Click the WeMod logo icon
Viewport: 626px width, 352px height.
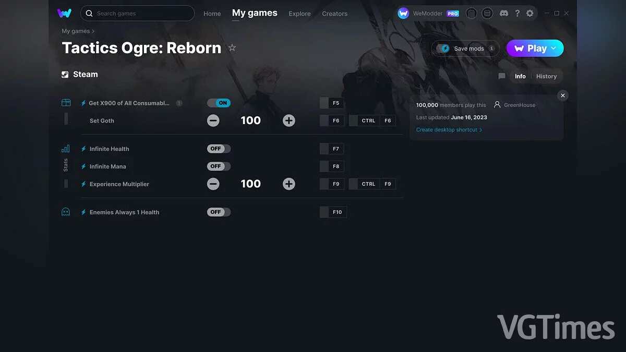point(65,13)
